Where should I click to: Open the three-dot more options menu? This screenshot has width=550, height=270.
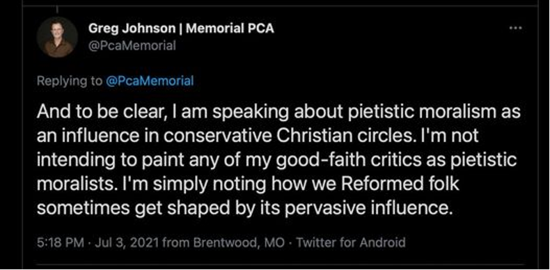point(516,28)
